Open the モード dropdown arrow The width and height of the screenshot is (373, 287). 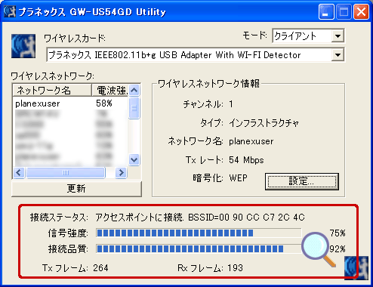[338, 36]
